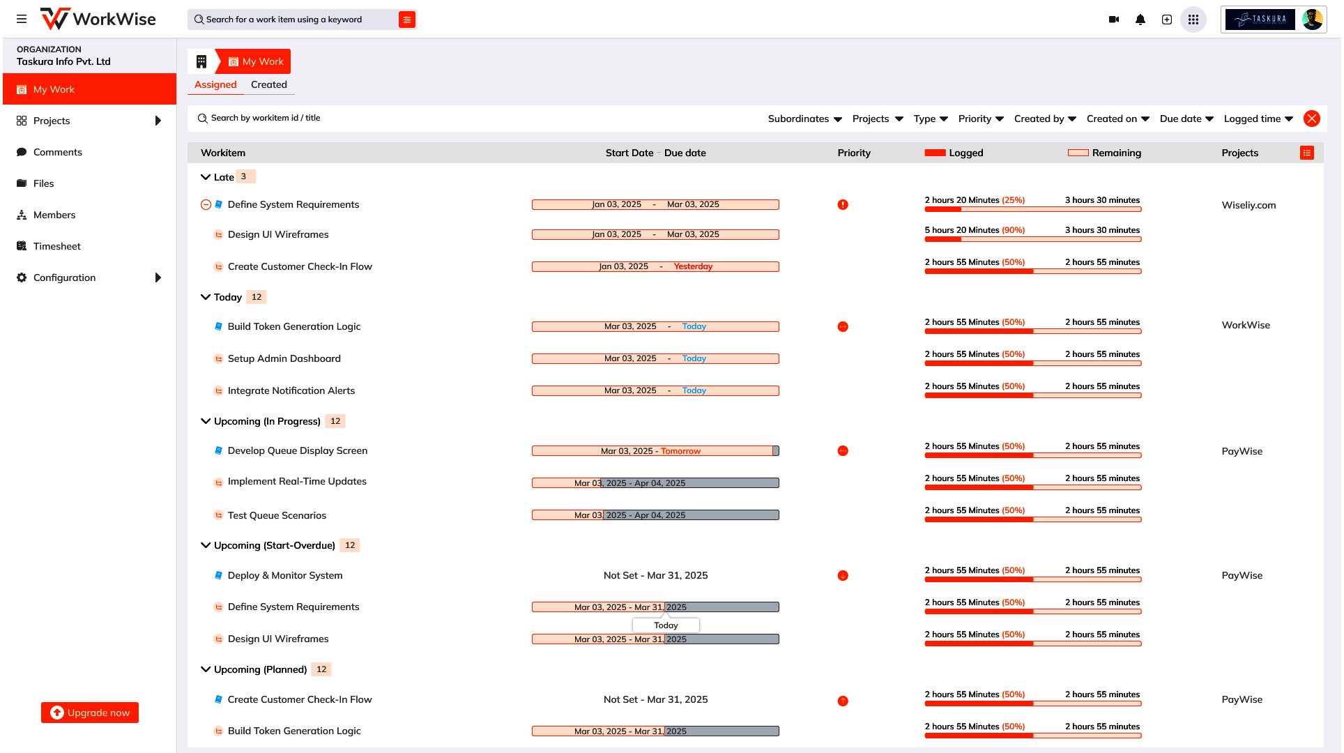Screen dimensions: 1344x753
Task: Click the red column list view icon
Action: coord(1307,153)
